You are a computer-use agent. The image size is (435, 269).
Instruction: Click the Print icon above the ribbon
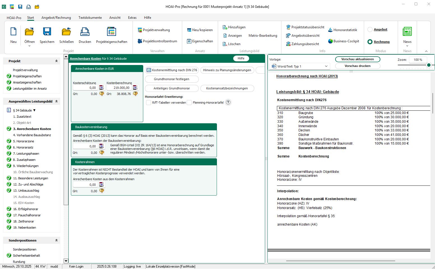(x=28, y=7)
